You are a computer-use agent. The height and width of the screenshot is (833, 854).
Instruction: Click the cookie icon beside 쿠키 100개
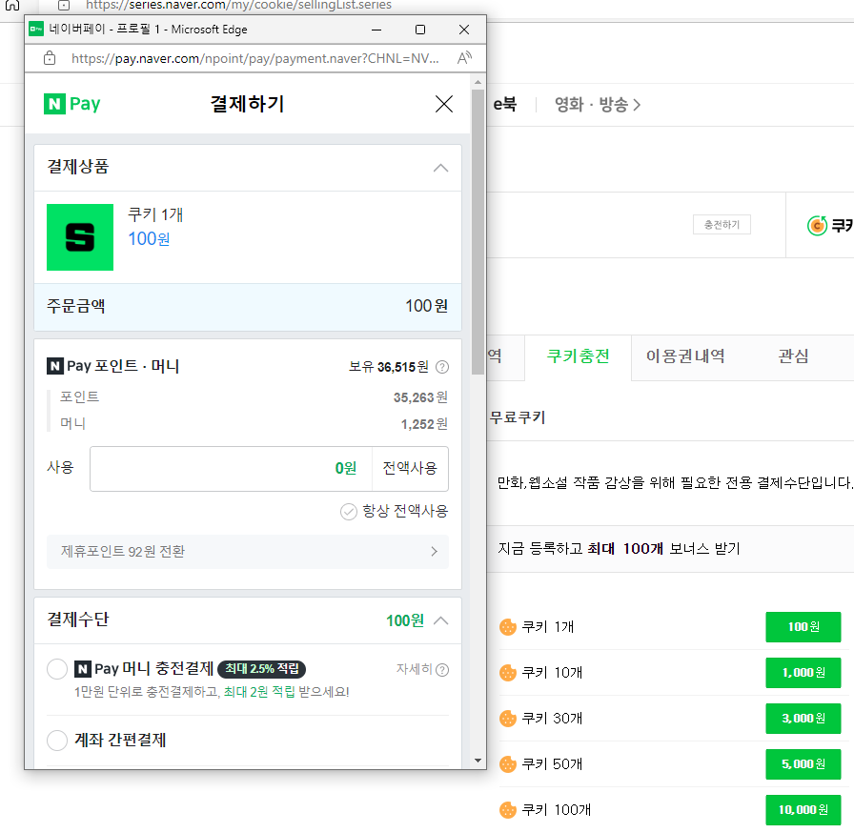click(x=508, y=810)
